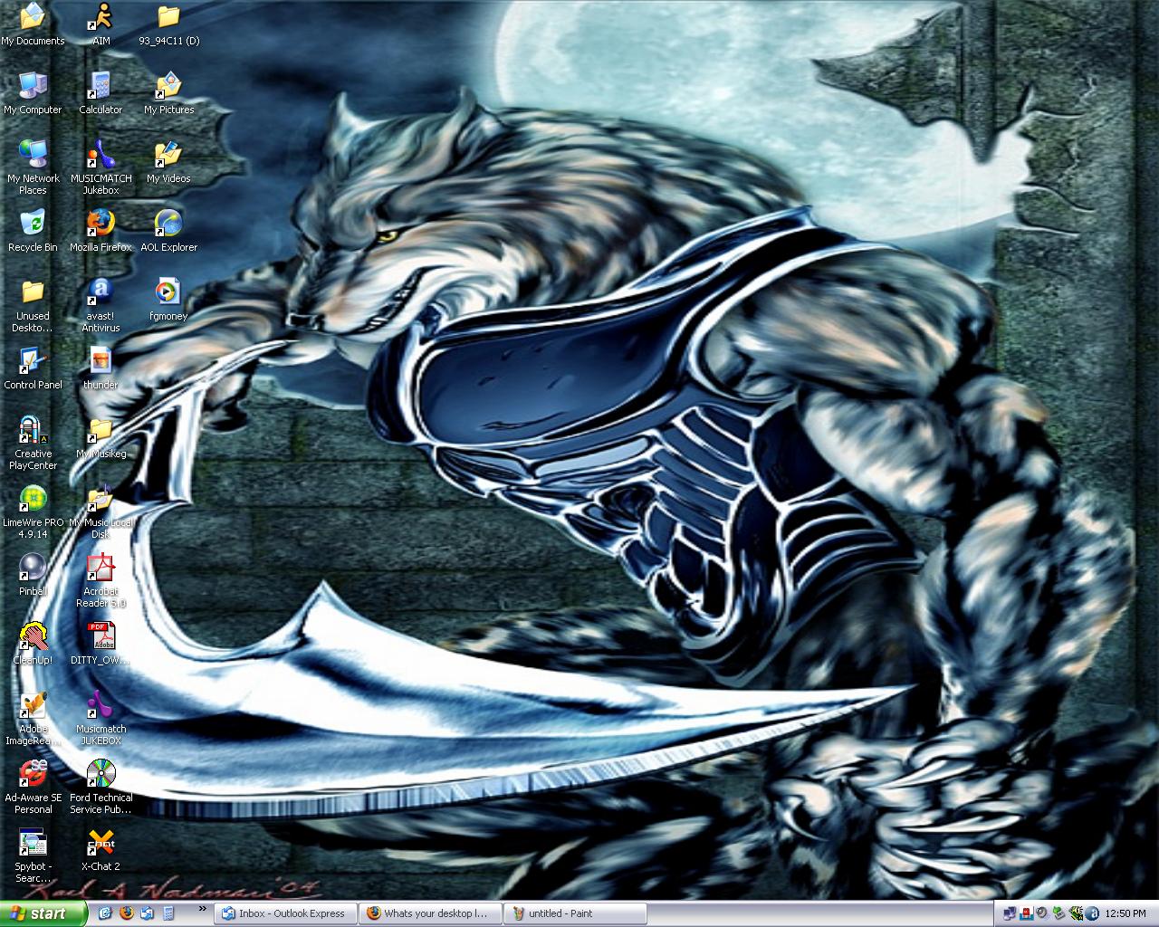Launch the X-Chat 2 shortcut
This screenshot has width=1159, height=927.
101,844
